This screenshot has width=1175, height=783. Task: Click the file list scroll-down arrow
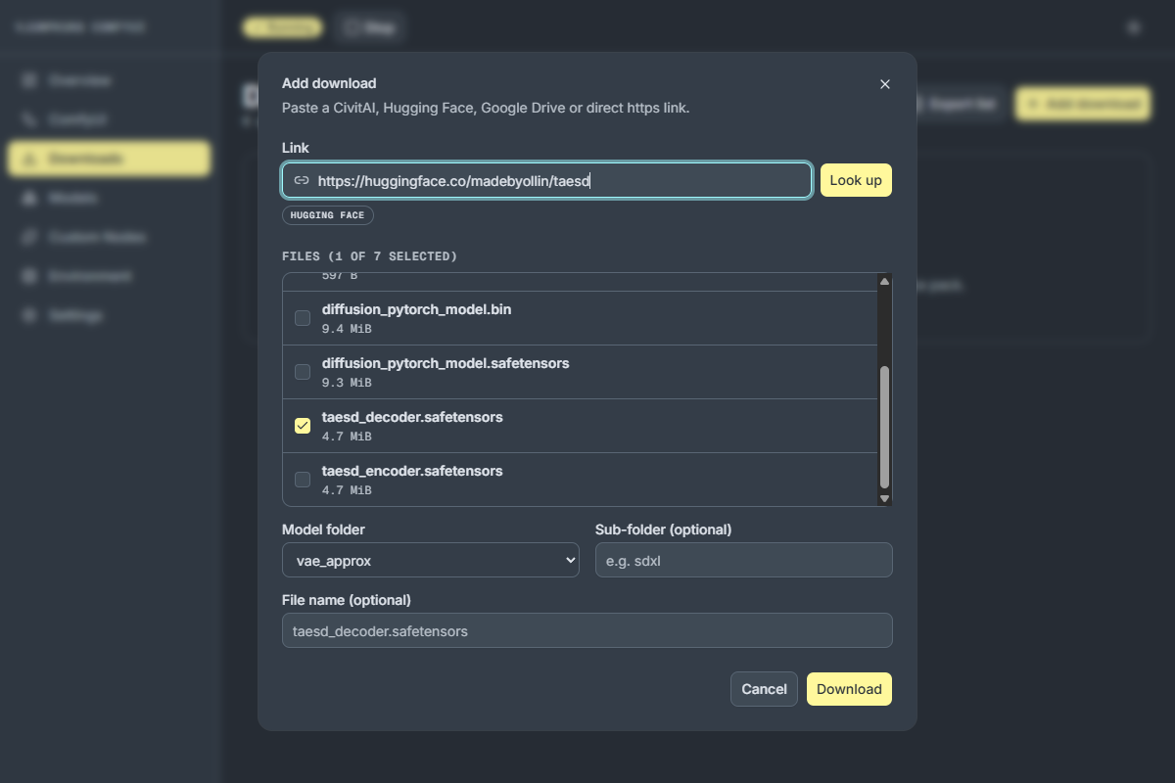[x=884, y=498]
